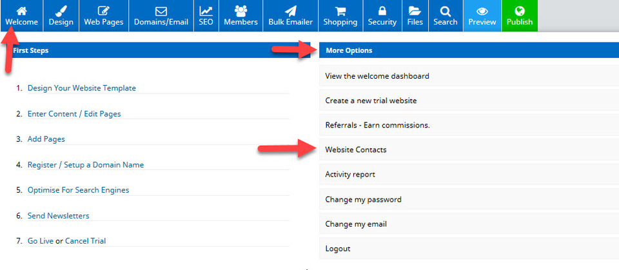
Task: Open Design Your Website Template link
Action: tap(82, 88)
